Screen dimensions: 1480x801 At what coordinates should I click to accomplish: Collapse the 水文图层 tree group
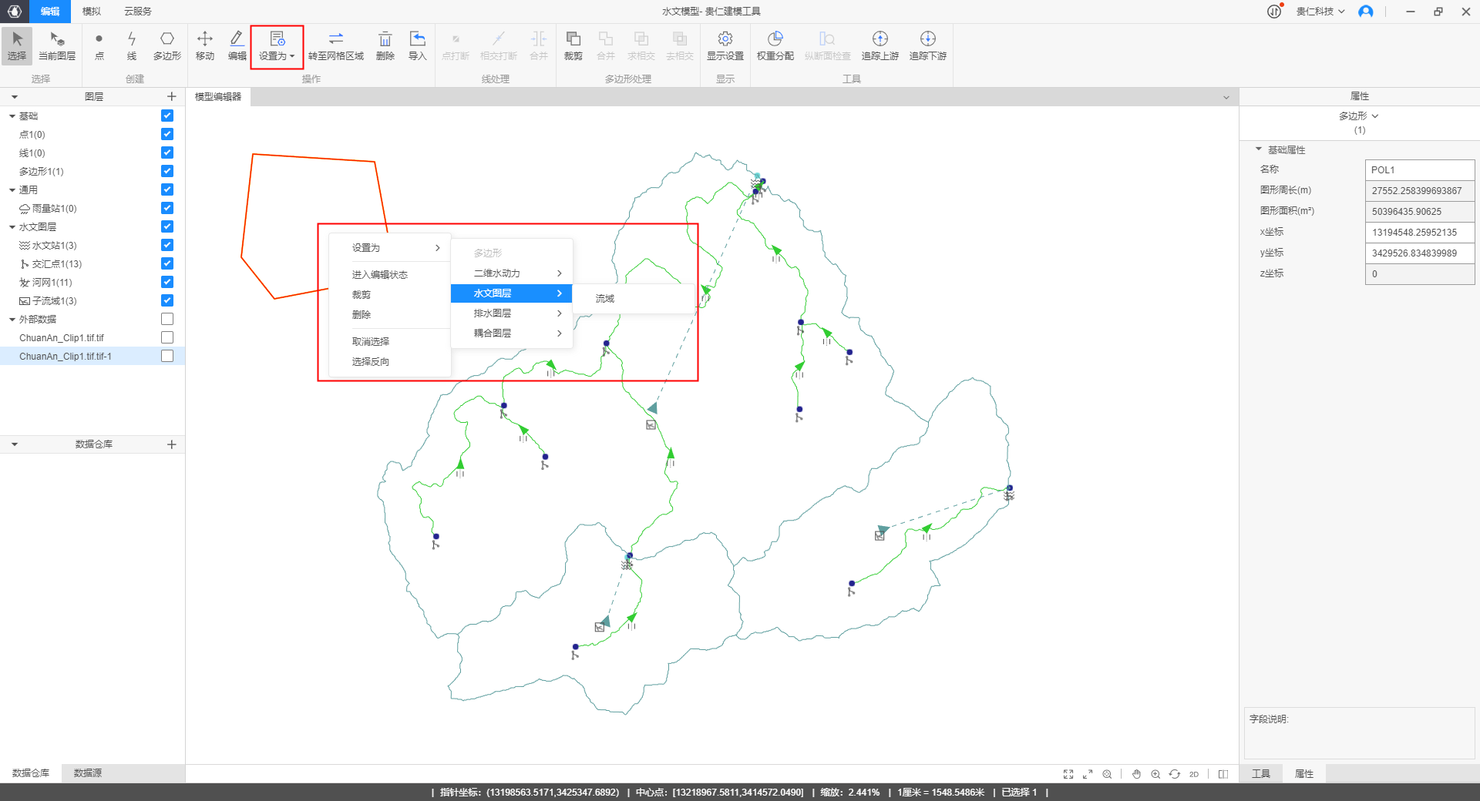point(12,227)
